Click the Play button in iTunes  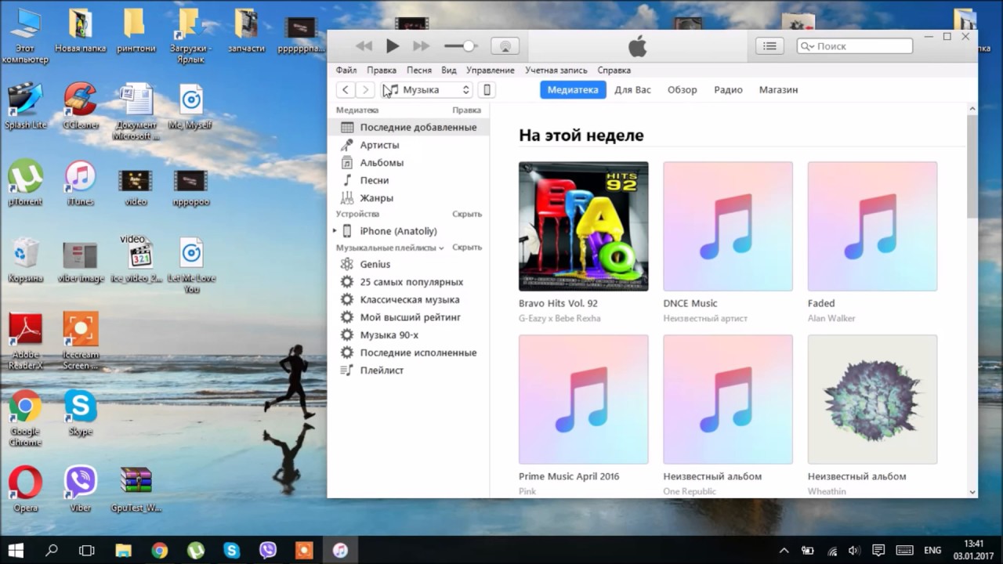393,46
